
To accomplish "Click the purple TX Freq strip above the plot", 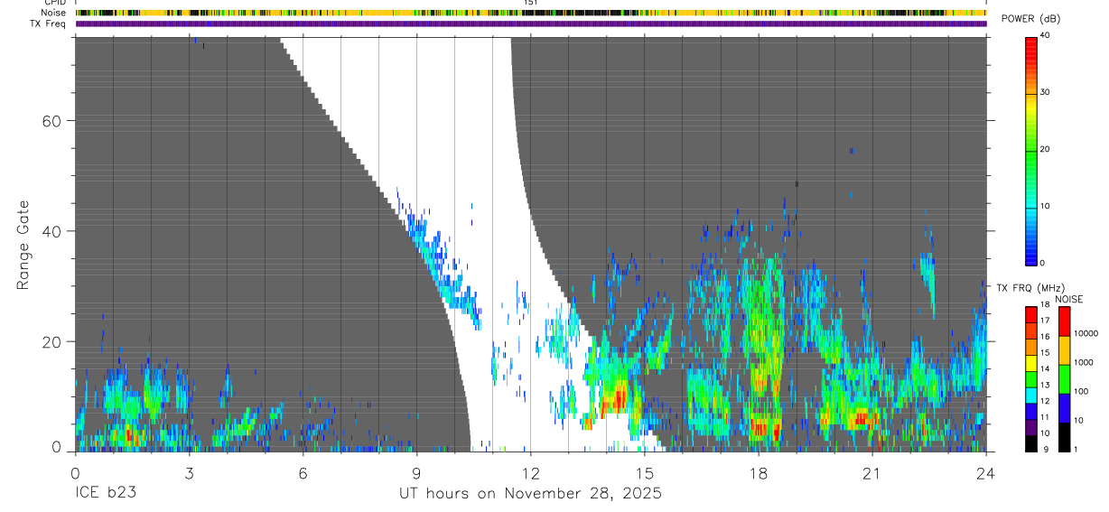I will click(531, 23).
